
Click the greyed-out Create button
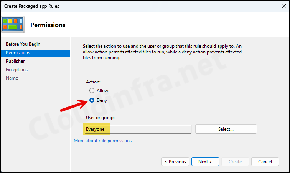pos(235,162)
